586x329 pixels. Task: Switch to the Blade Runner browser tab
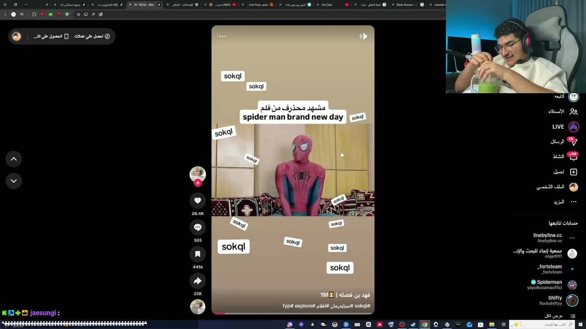coord(409,5)
